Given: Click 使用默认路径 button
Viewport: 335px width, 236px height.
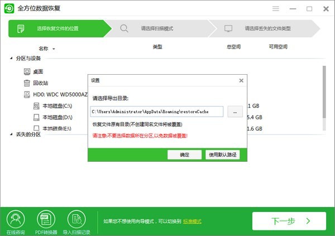Looking at the screenshot, I should click(222, 155).
